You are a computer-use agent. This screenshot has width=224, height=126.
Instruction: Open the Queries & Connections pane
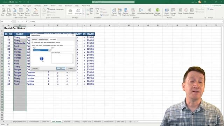click(55, 9)
